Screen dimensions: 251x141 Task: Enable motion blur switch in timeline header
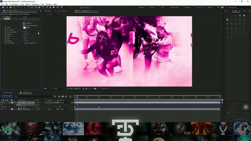[x=66, y=96]
